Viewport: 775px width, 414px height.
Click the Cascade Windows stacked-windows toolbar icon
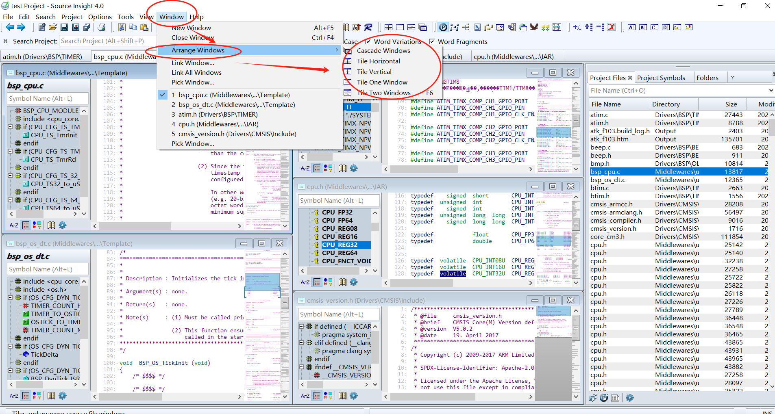(x=423, y=27)
